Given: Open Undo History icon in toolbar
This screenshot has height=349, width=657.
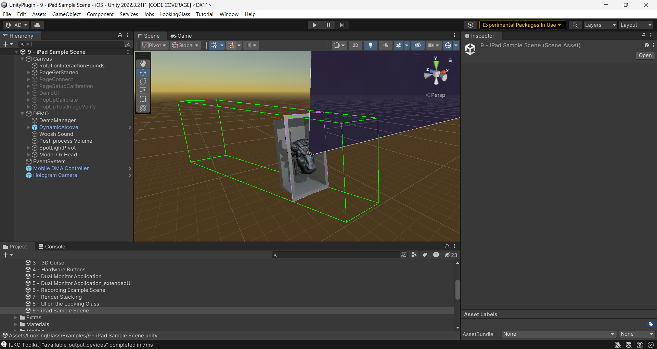Looking at the screenshot, I should (471, 25).
